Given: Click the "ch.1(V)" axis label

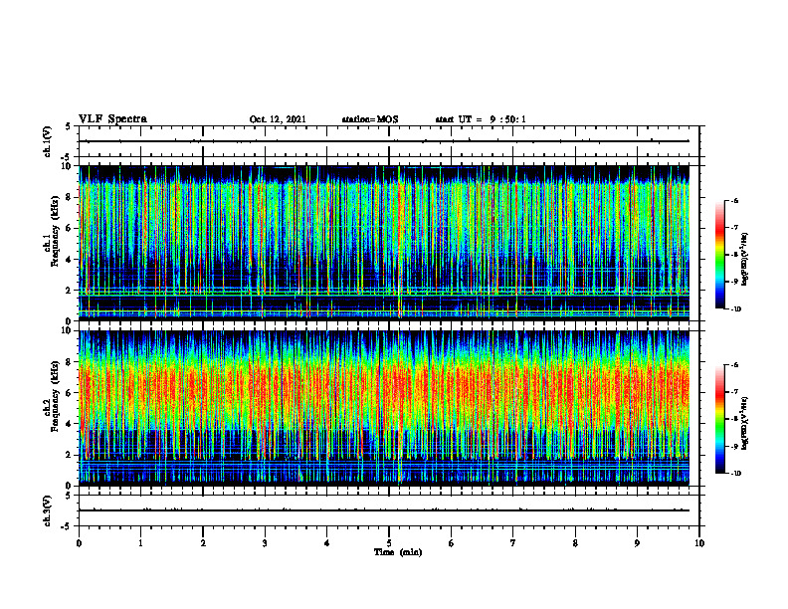Looking at the screenshot, I should pos(47,141).
